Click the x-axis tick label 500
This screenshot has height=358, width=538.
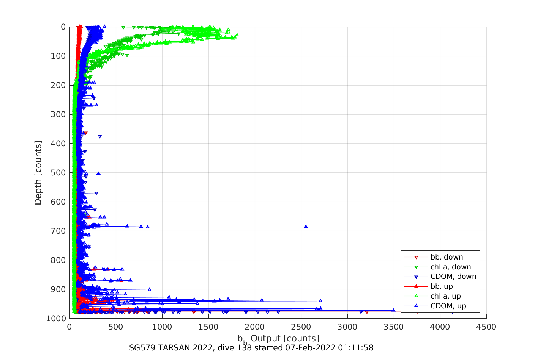tap(116, 327)
